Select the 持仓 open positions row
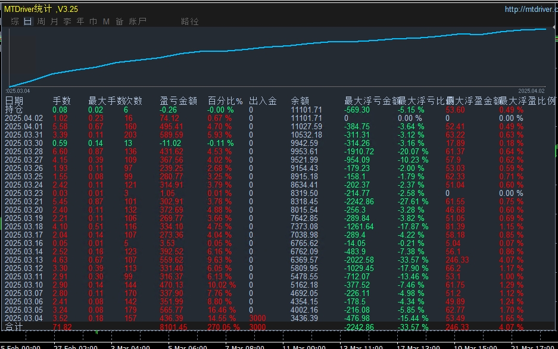This screenshot has height=349, width=558. point(14,110)
